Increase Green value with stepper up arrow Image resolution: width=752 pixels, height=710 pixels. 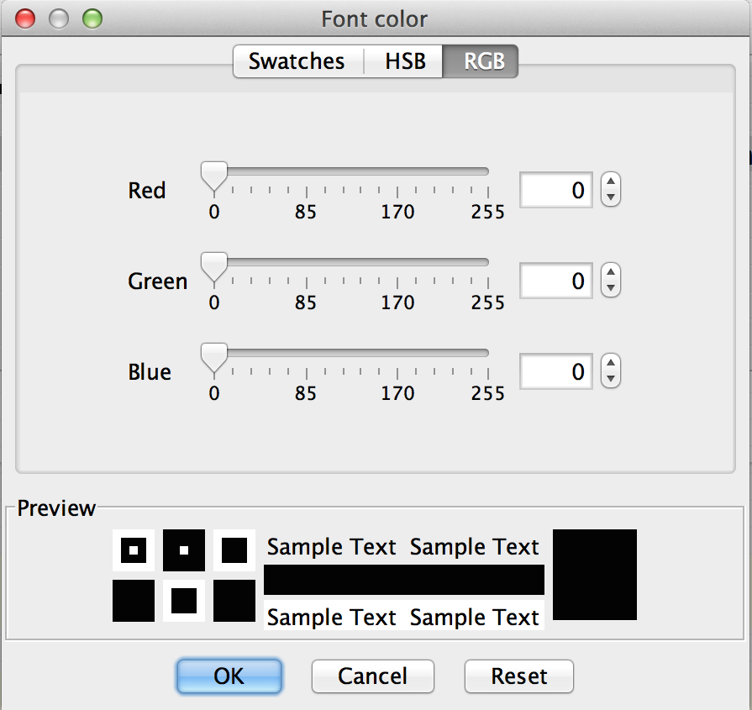pos(612,272)
